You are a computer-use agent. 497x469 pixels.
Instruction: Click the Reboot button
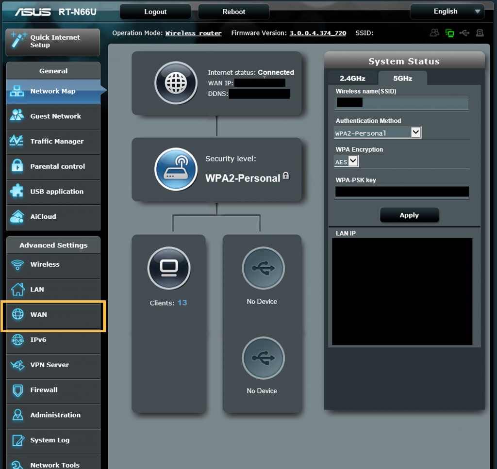[x=233, y=12]
